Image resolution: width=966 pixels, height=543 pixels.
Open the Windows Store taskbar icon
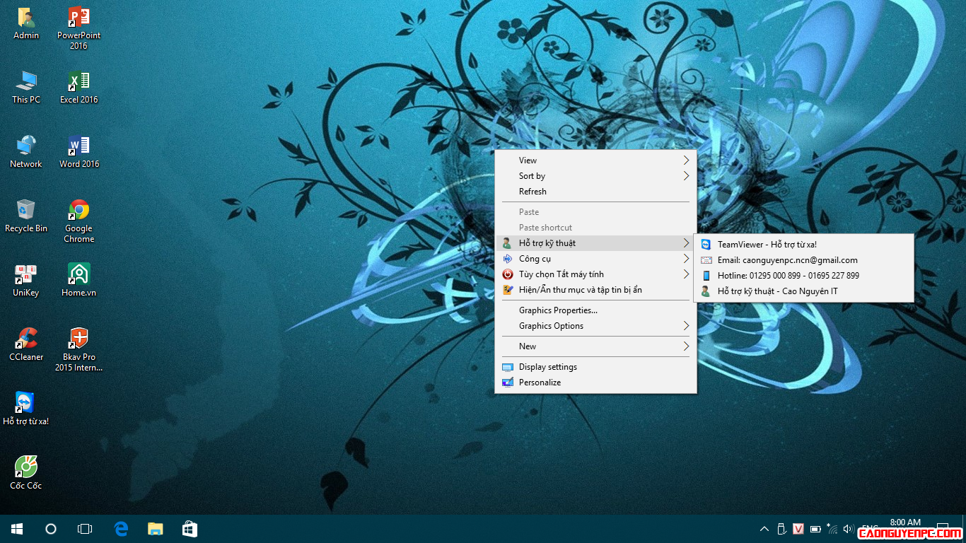[190, 529]
